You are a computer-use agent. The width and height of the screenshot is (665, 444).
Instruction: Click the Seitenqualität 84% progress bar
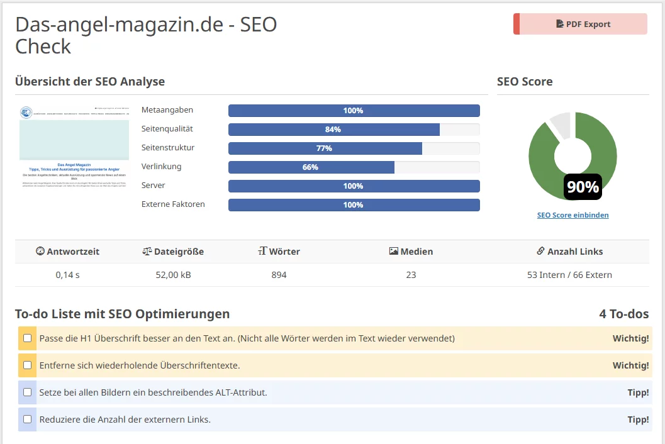click(354, 130)
